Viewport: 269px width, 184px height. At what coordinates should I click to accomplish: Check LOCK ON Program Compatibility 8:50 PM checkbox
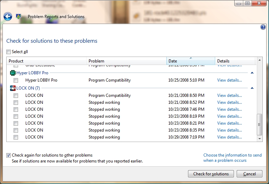16,95
